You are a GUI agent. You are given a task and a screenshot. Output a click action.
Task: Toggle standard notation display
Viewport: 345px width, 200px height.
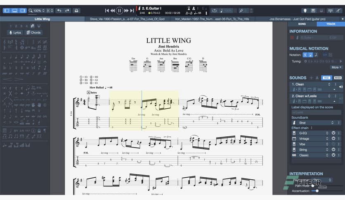pos(305,55)
